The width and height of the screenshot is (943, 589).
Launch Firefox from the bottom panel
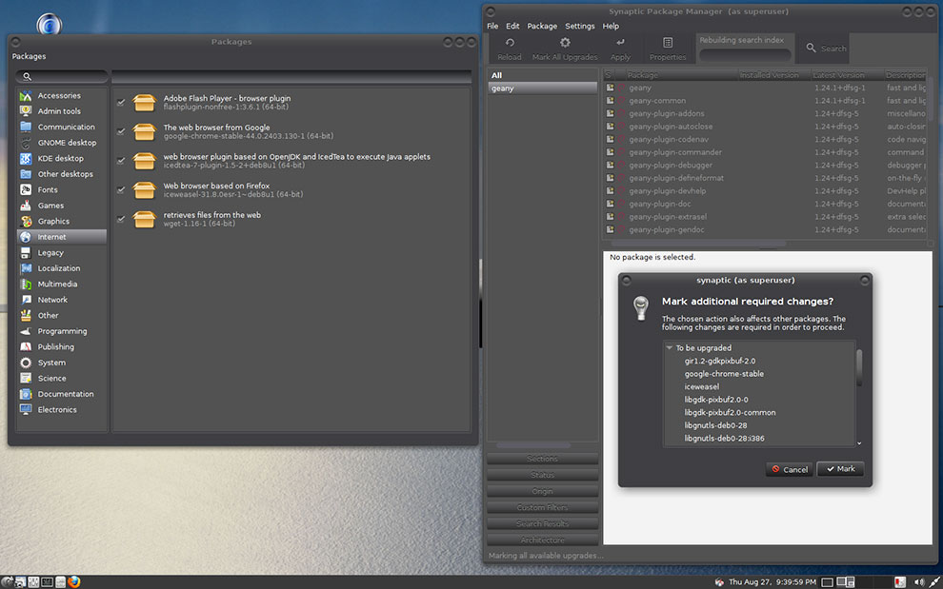pos(74,581)
